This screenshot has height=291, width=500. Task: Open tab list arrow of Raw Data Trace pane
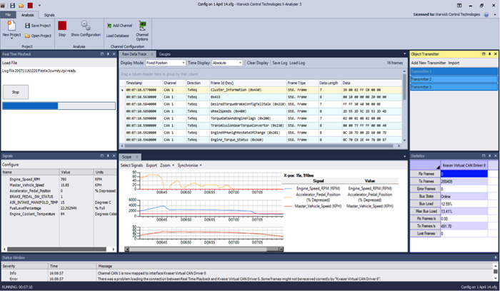pyautogui.click(x=405, y=54)
